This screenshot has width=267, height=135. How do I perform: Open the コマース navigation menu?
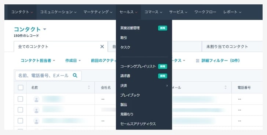point(153,12)
